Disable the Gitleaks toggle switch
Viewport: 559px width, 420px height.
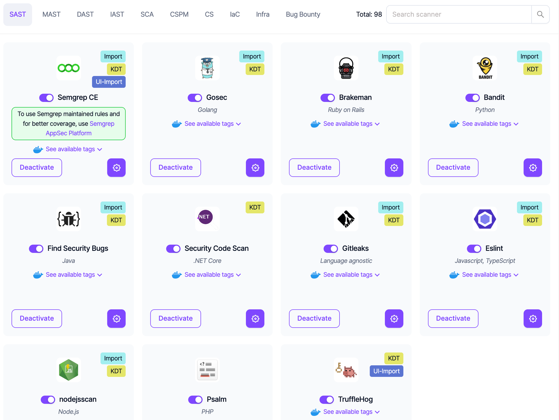click(331, 248)
